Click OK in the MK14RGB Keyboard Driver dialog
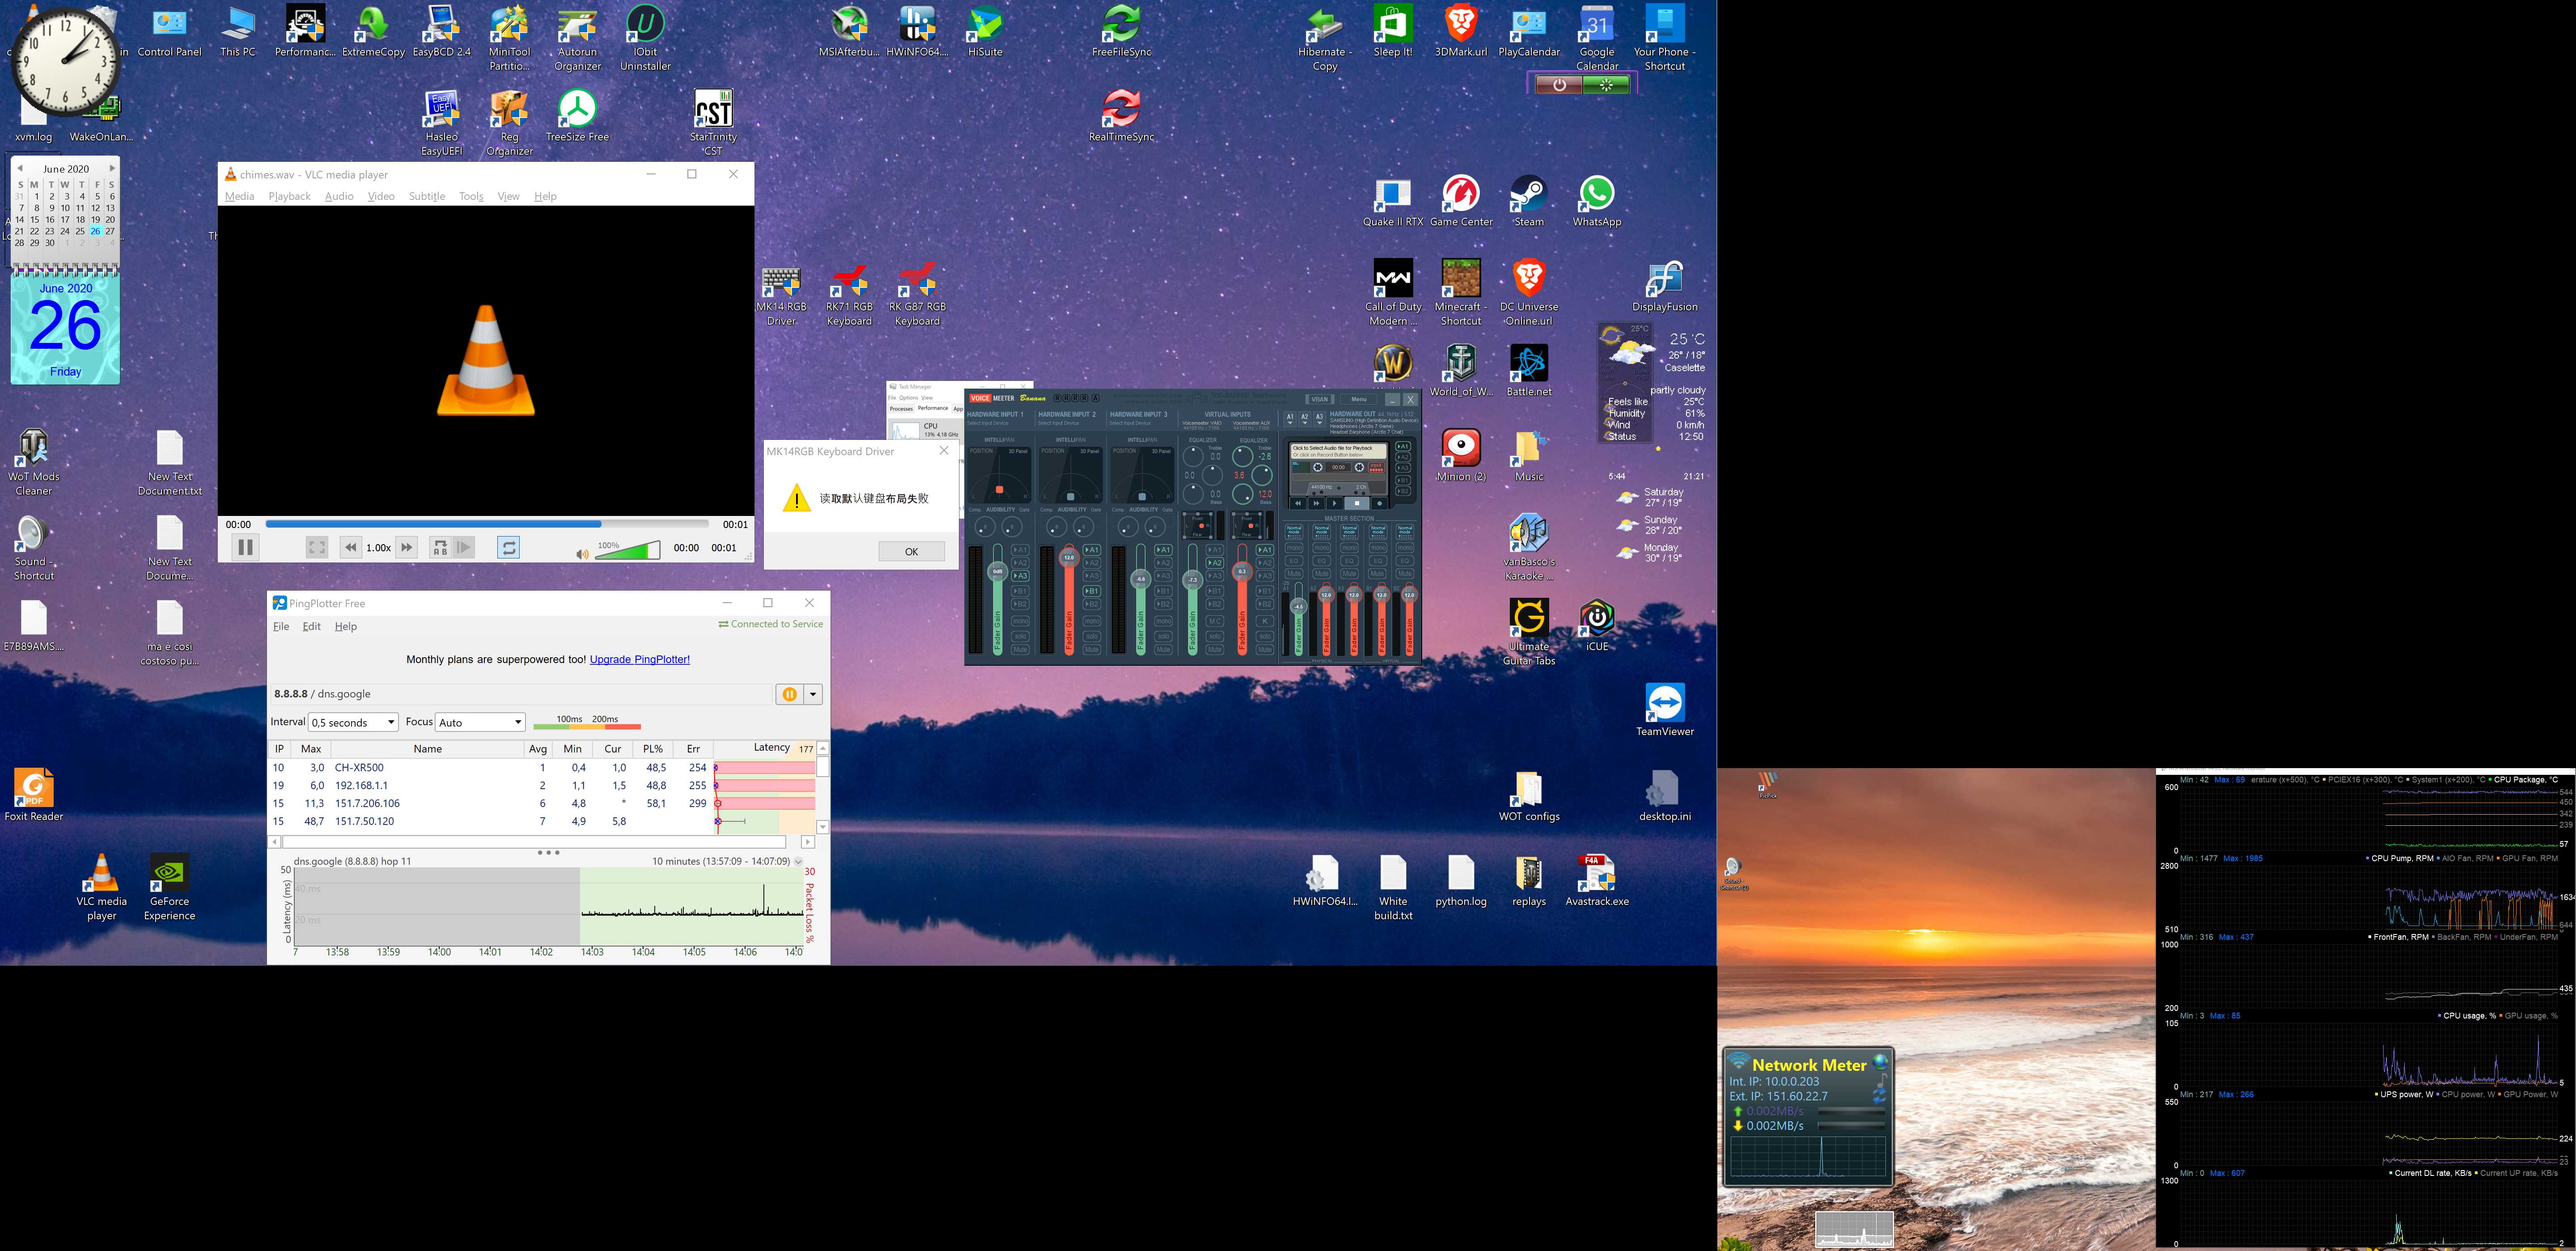Viewport: 2576px width, 1251px height. (x=911, y=551)
